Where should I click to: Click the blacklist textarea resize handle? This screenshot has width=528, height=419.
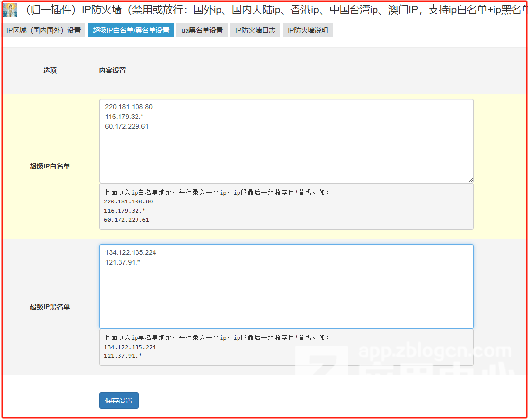(470, 325)
